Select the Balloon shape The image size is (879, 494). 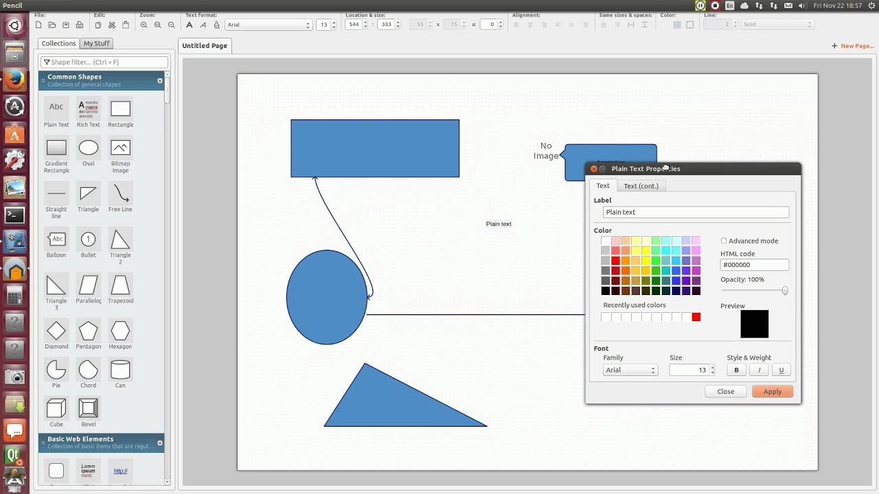click(56, 244)
